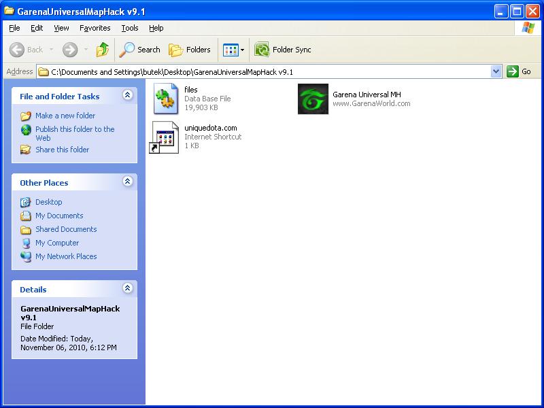Viewport: 544px width, 408px height.
Task: Collapse the Details panel
Action: click(128, 288)
